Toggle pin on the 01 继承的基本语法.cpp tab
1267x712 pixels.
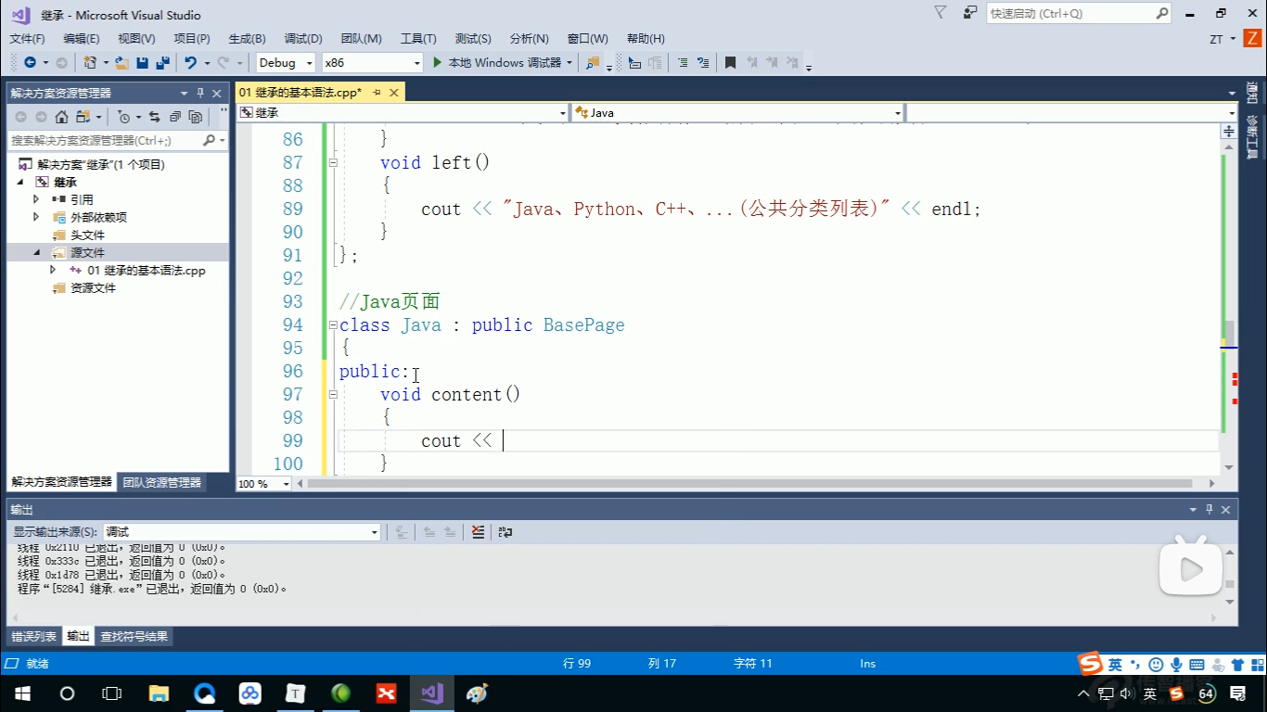point(377,93)
